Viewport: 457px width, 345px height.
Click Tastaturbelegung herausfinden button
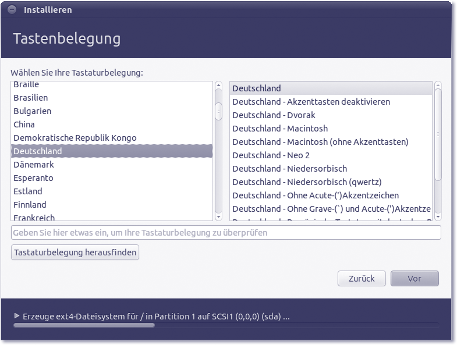click(75, 252)
